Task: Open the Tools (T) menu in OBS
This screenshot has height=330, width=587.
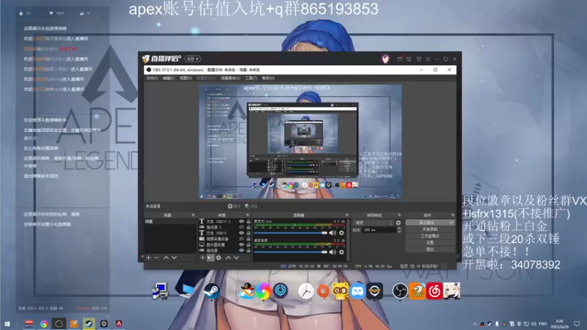Action: point(251,78)
